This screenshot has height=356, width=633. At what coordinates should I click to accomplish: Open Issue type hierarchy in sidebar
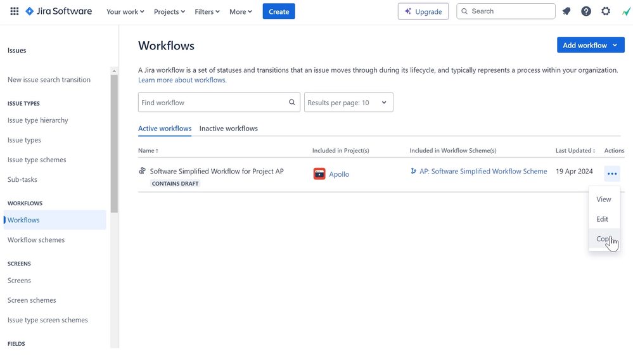tap(37, 120)
